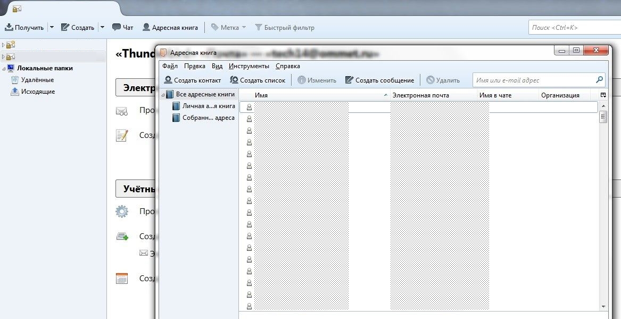
Task: Select the mail tab with envelope icon
Action: [x=17, y=9]
